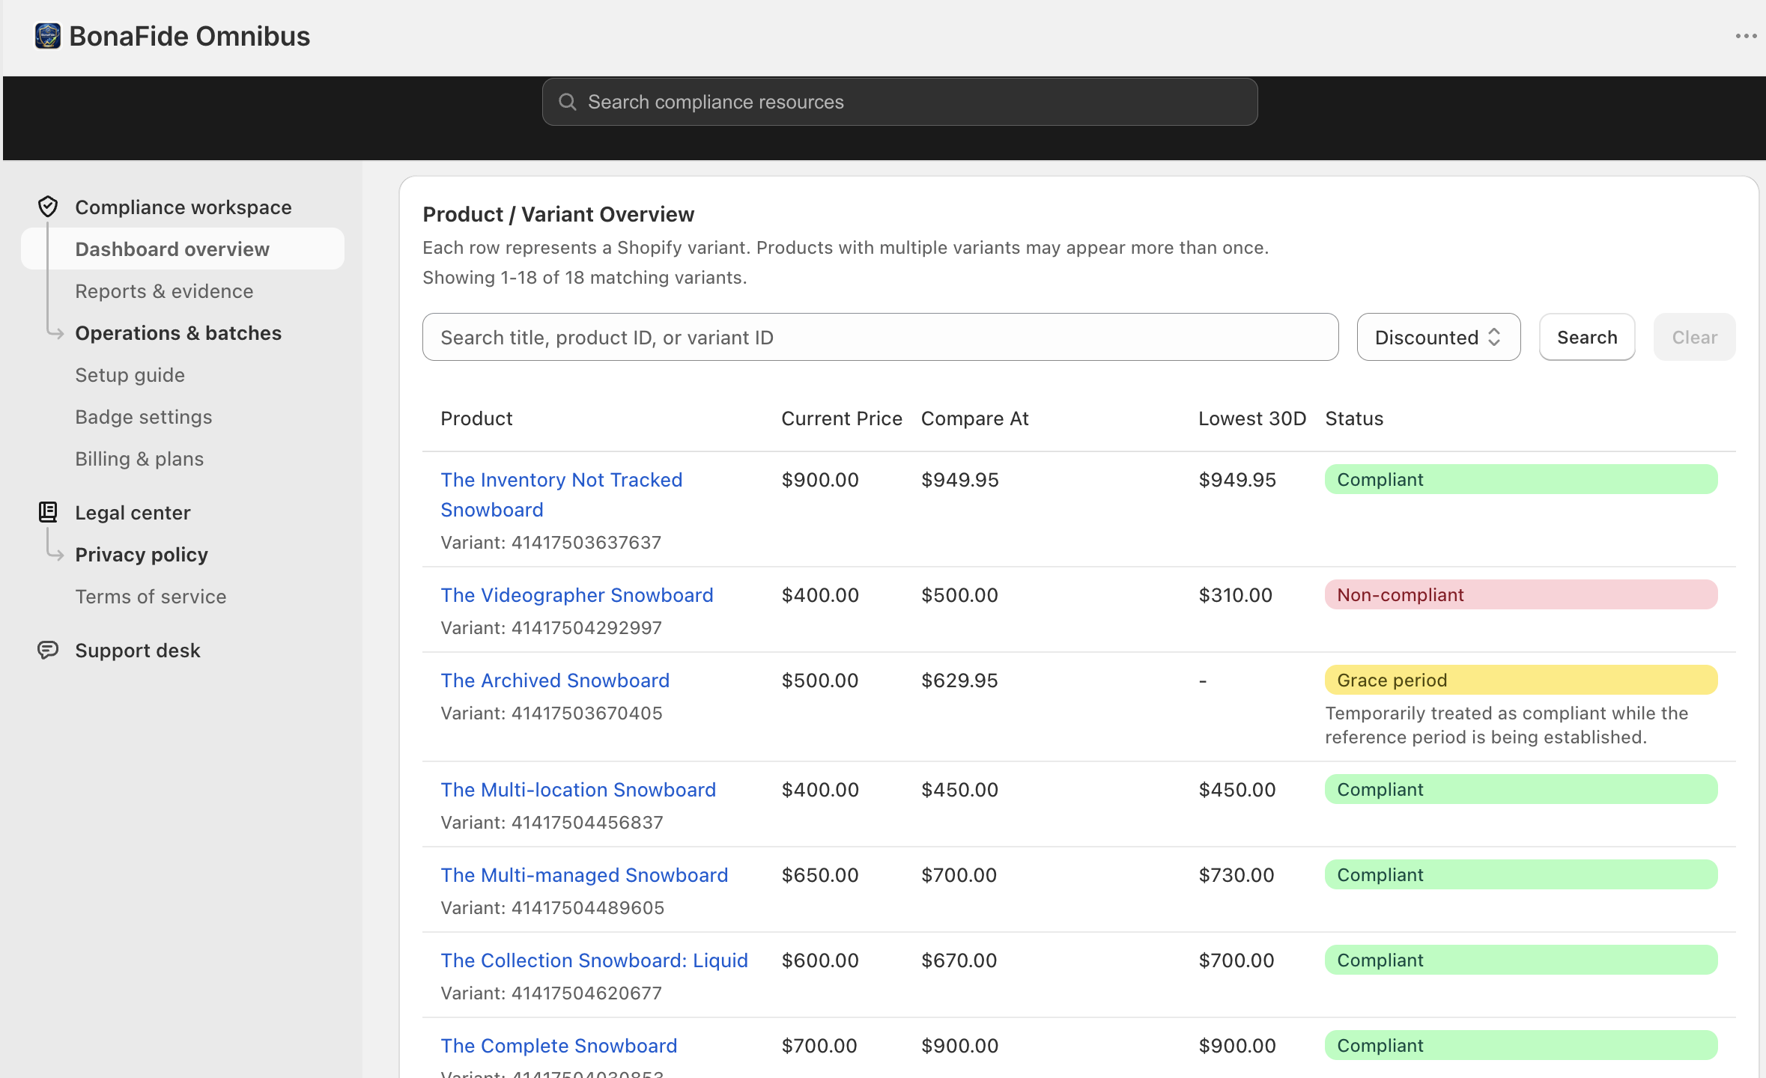Open The Multi-managed Snowboard link

(x=584, y=875)
